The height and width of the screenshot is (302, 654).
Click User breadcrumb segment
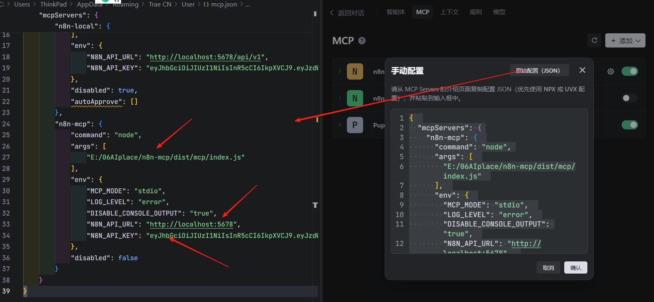click(188, 4)
